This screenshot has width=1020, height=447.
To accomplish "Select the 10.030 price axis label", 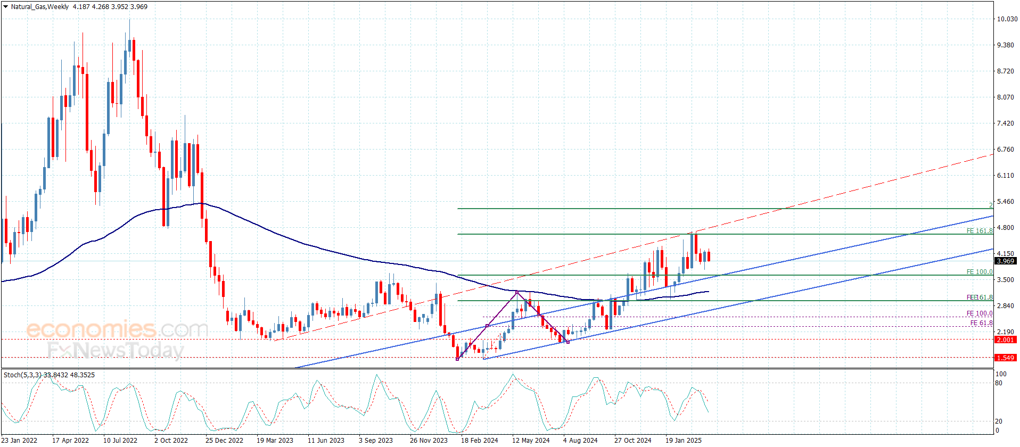I will [x=1007, y=19].
